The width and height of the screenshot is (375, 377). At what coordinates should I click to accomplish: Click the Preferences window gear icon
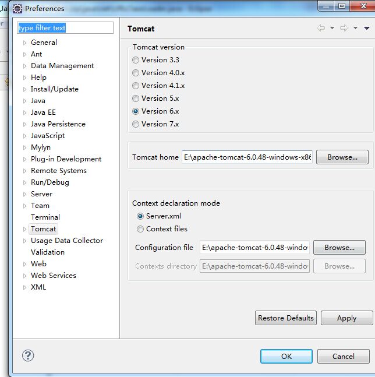(17, 9)
